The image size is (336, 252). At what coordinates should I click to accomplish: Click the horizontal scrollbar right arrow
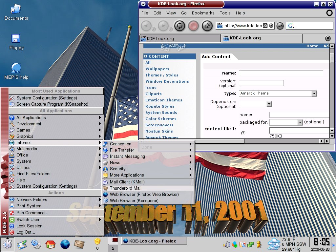tap(327, 141)
